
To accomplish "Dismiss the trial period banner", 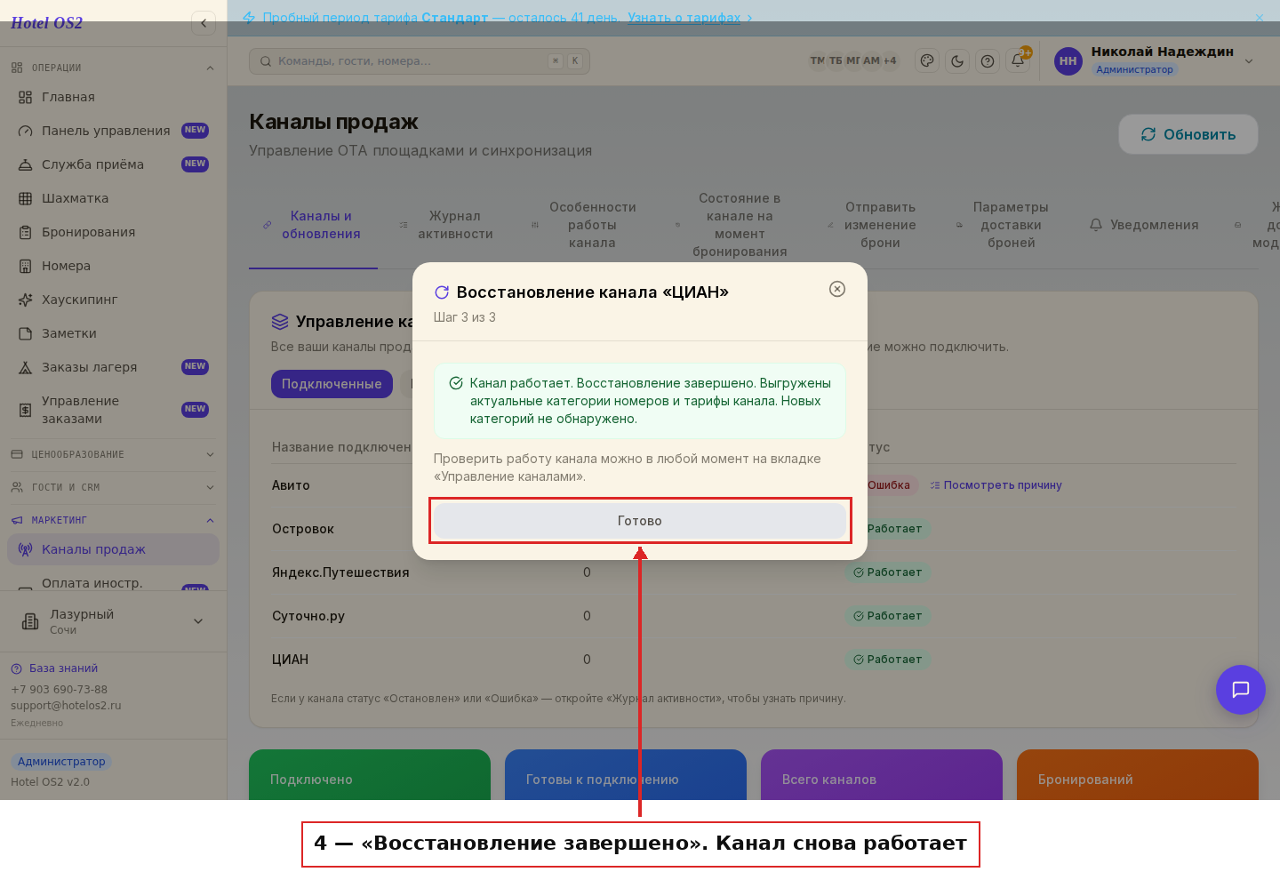I will click(1260, 18).
